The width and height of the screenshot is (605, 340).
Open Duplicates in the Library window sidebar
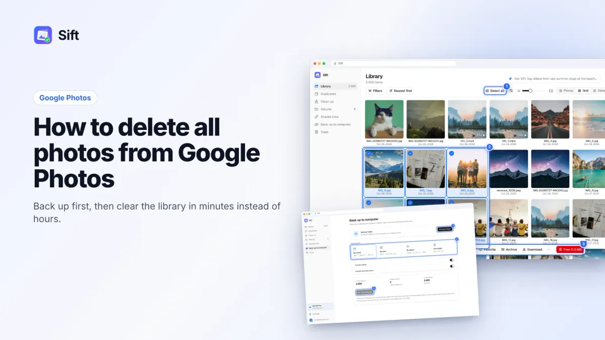click(335, 94)
